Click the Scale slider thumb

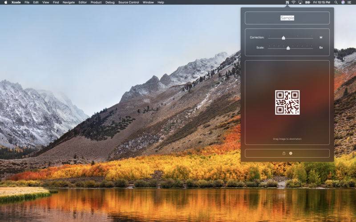click(x=288, y=48)
